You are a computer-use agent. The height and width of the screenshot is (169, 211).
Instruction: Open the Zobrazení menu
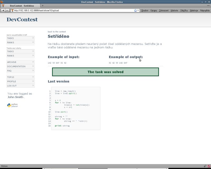(164, 10)
